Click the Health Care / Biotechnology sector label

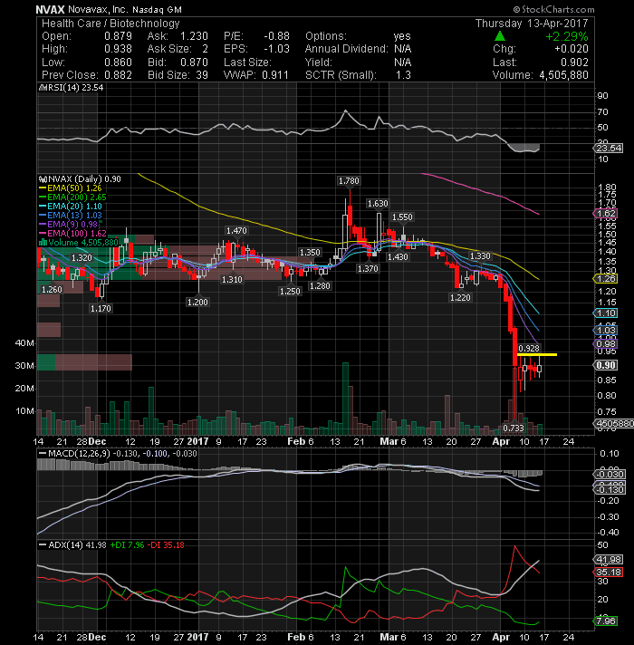coord(110,24)
